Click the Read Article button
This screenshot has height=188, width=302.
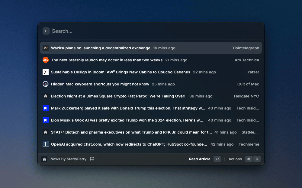pyautogui.click(x=200, y=159)
